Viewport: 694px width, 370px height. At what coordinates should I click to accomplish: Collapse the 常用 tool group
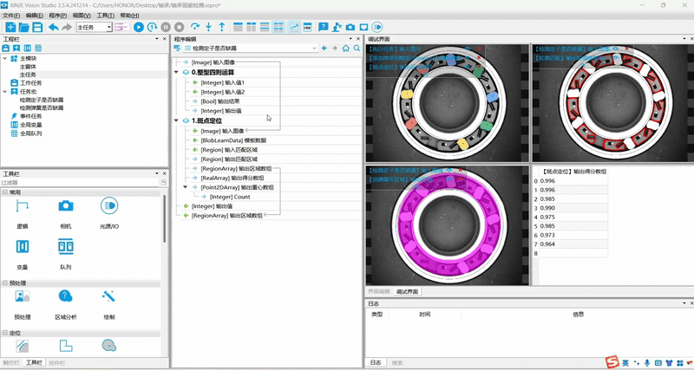5,192
